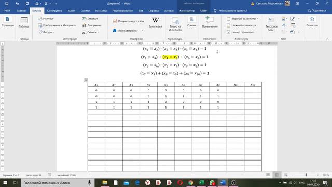332x187 pixels.
Task: Open the Customize Quick Access Toolbar arrow
Action: tap(56, 4)
